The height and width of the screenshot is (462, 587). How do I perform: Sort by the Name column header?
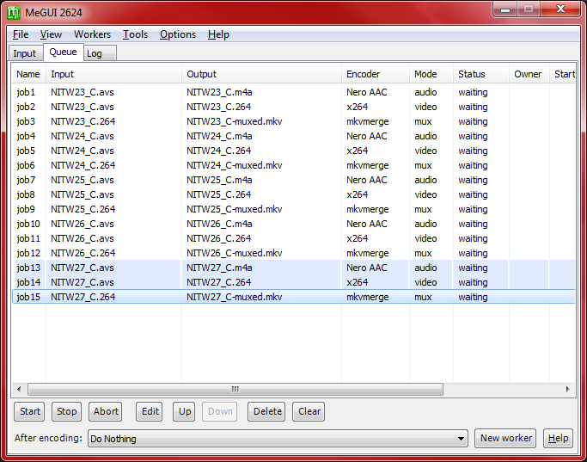[28, 74]
